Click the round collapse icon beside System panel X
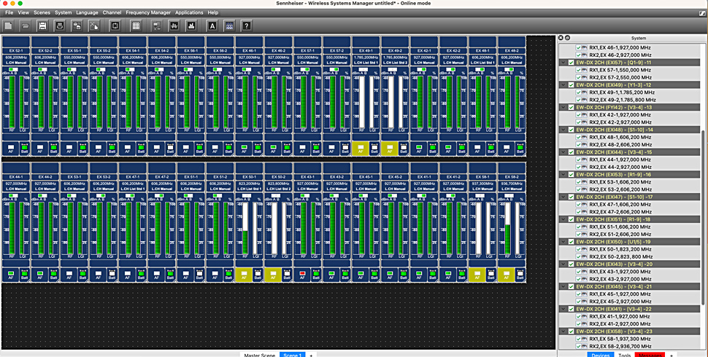 pyautogui.click(x=567, y=38)
